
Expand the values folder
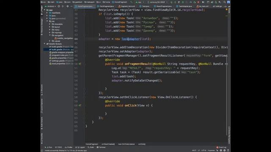pyautogui.click(x=50, y=41)
